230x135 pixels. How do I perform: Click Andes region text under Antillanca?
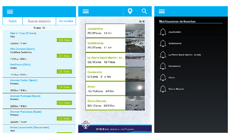(13, 68)
